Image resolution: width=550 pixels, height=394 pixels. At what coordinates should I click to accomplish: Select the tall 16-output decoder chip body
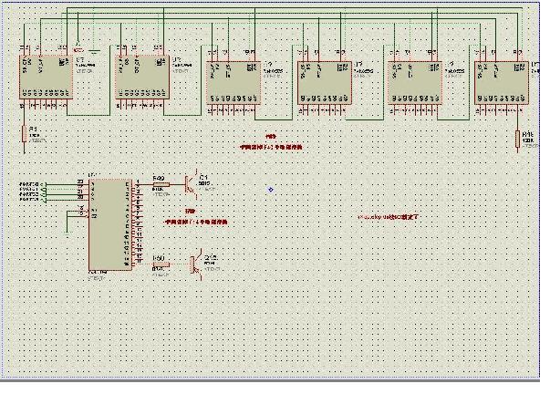[110, 224]
